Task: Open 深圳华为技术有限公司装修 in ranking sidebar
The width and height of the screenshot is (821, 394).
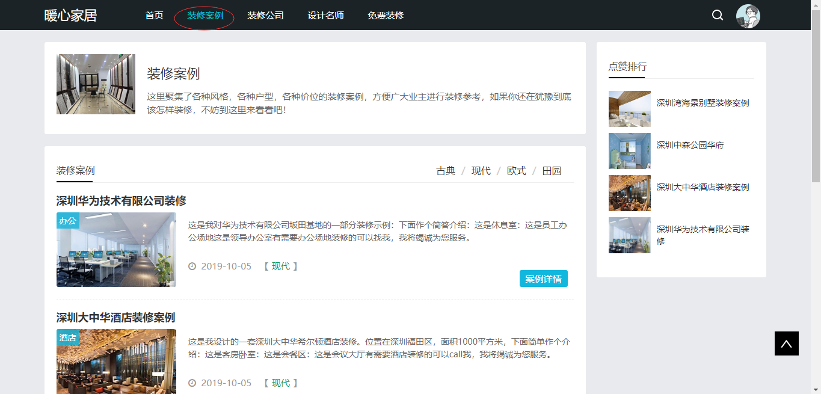Action: coord(703,235)
